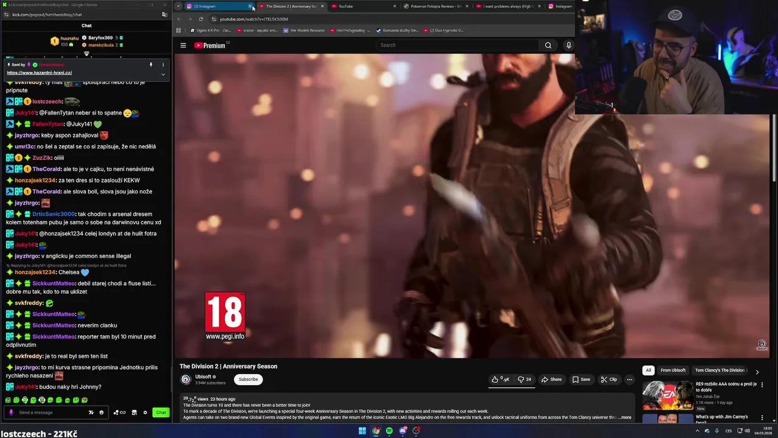Open chat settings gear

pos(145,412)
